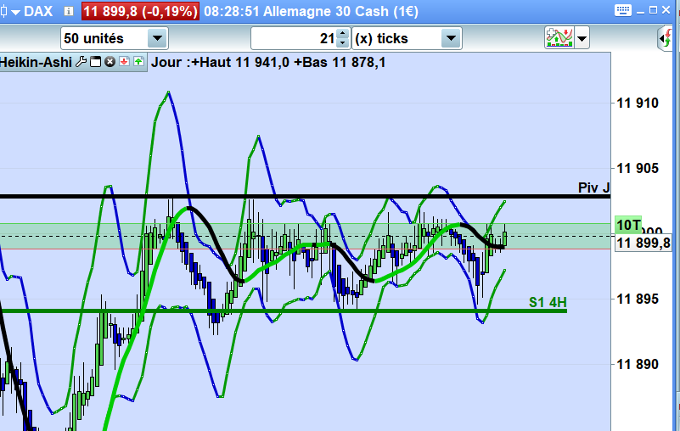Click the 11 895 price axis label
The image size is (680, 431).
click(x=638, y=299)
